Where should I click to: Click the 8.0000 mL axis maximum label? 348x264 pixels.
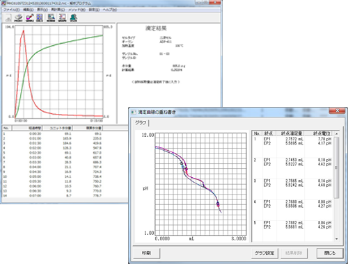(x=239, y=238)
